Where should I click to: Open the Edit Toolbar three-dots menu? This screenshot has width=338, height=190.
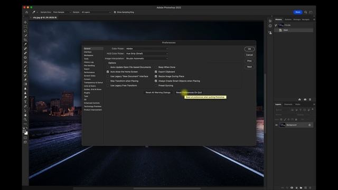coord(25,124)
